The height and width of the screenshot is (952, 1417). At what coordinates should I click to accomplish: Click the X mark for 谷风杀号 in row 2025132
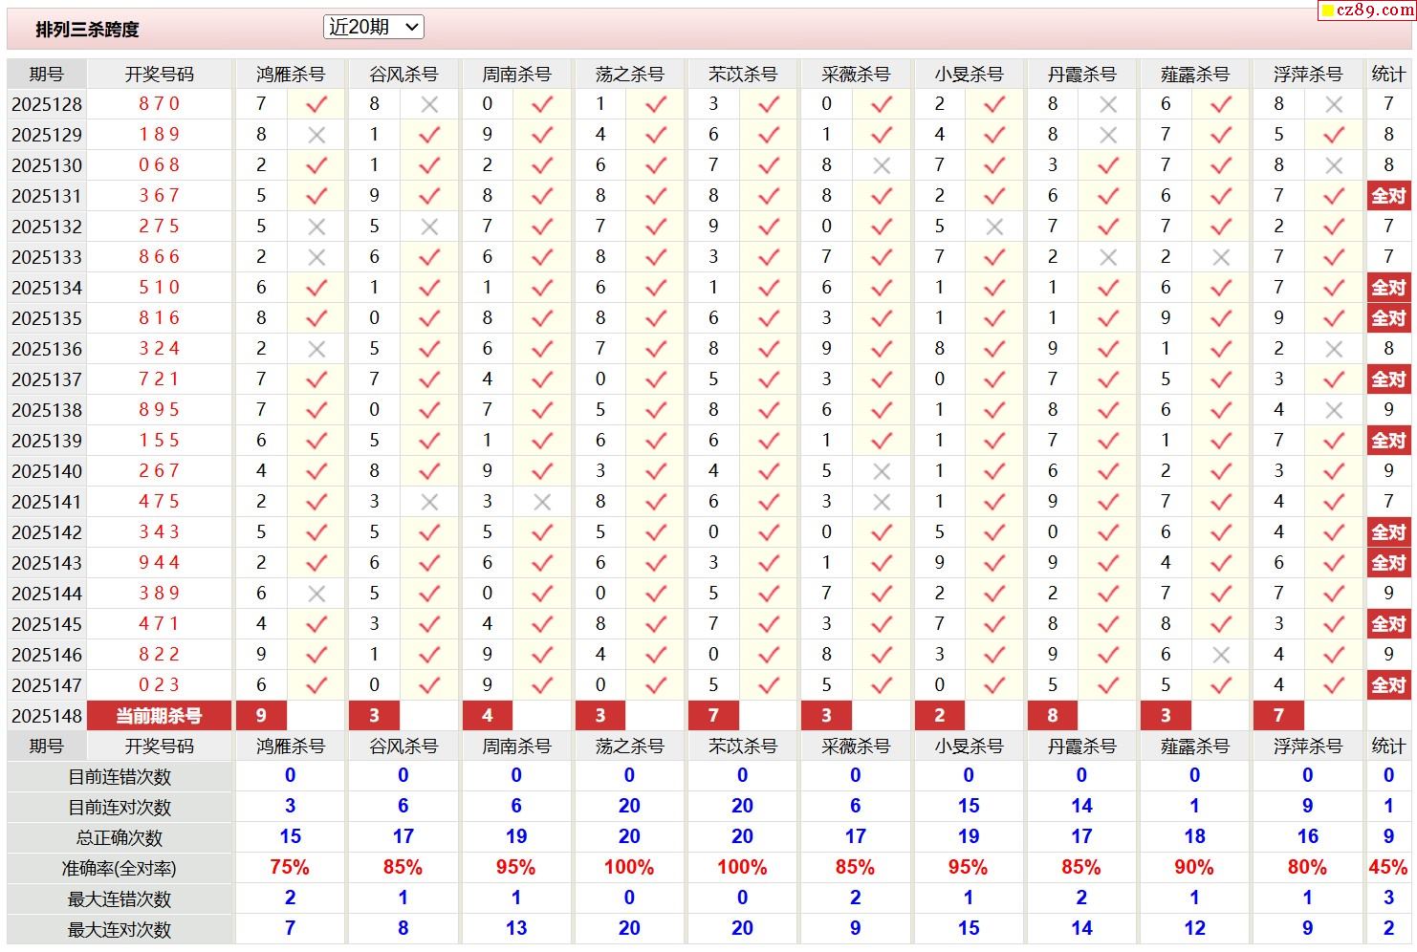pyautogui.click(x=429, y=227)
